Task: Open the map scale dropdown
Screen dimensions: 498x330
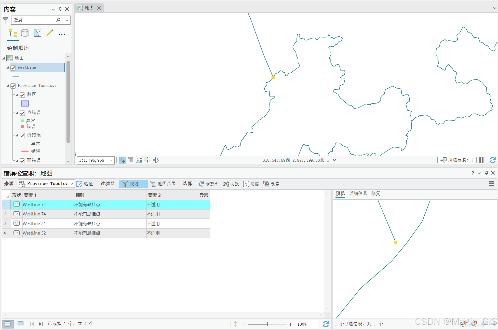Action: [112, 160]
